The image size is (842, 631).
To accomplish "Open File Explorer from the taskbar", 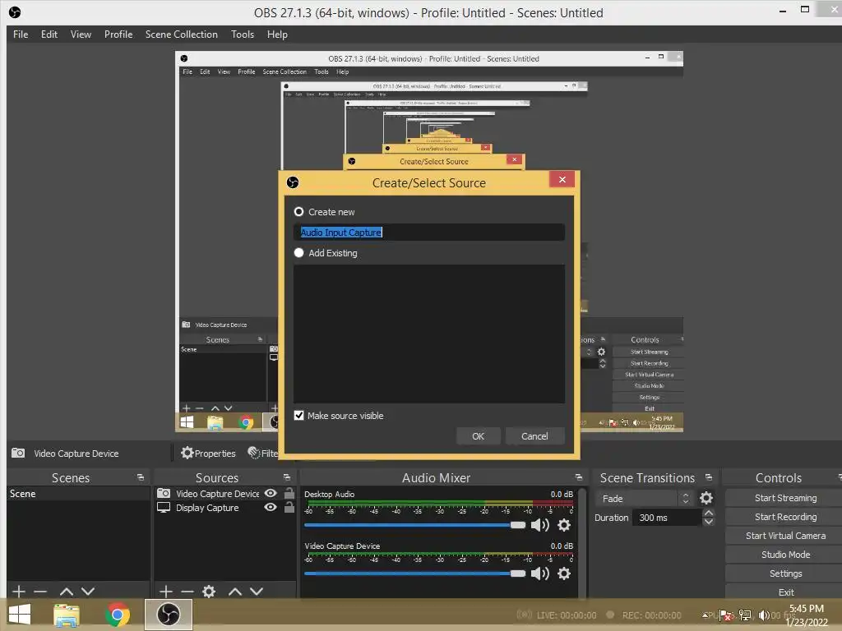I will point(67,615).
